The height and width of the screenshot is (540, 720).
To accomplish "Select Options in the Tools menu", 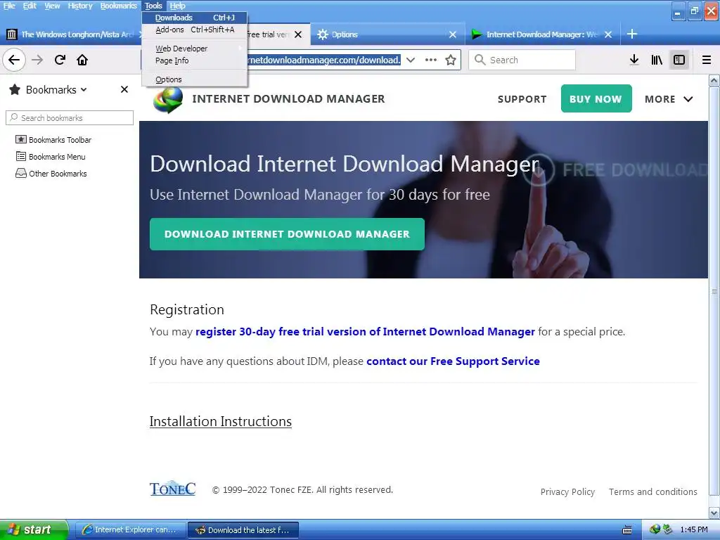I will (195, 79).
